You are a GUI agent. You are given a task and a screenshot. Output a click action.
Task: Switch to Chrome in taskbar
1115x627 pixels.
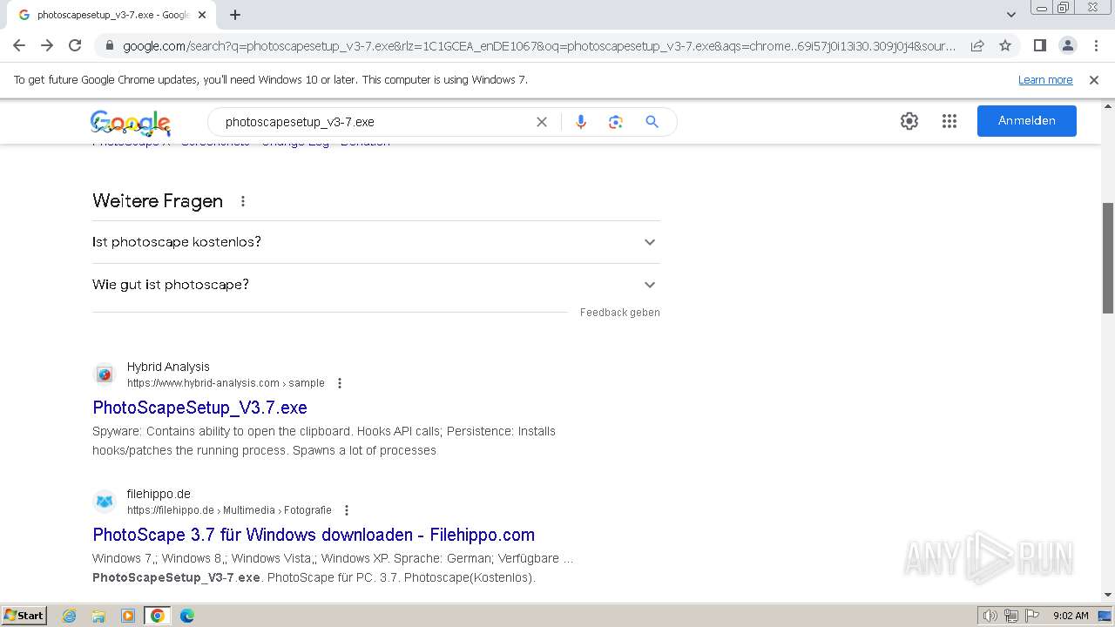[x=158, y=616]
